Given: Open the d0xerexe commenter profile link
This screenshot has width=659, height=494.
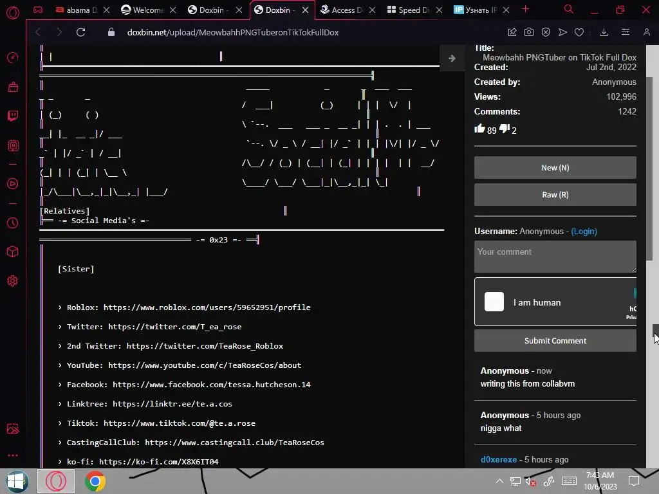Looking at the screenshot, I should (499, 459).
